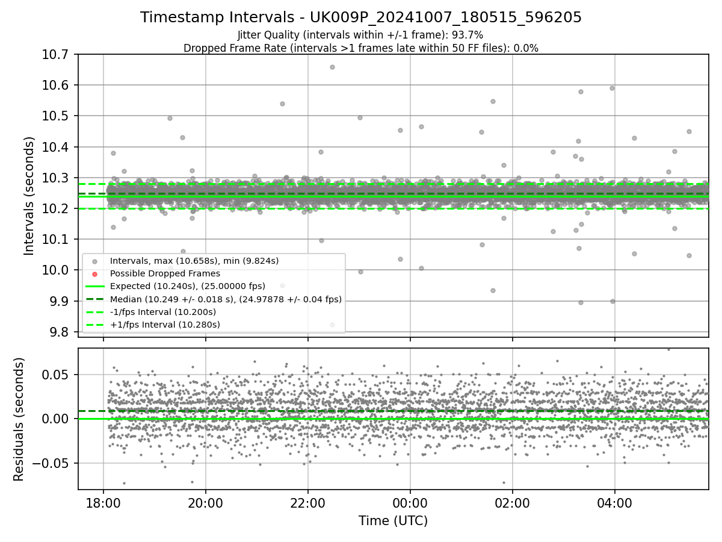
Task: Select the Dropped Frame Rate 0.0% subtitle line
Action: tap(360, 48)
